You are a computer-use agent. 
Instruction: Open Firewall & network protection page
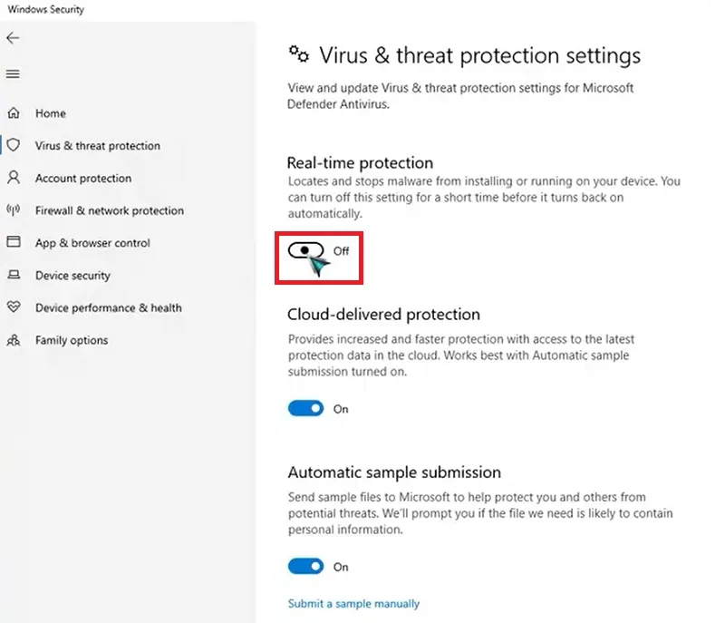(x=110, y=210)
